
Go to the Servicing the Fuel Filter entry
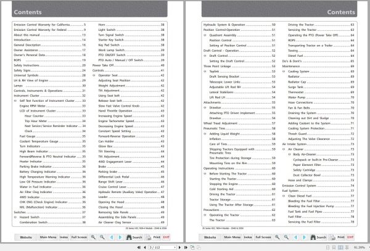coord(321,222)
